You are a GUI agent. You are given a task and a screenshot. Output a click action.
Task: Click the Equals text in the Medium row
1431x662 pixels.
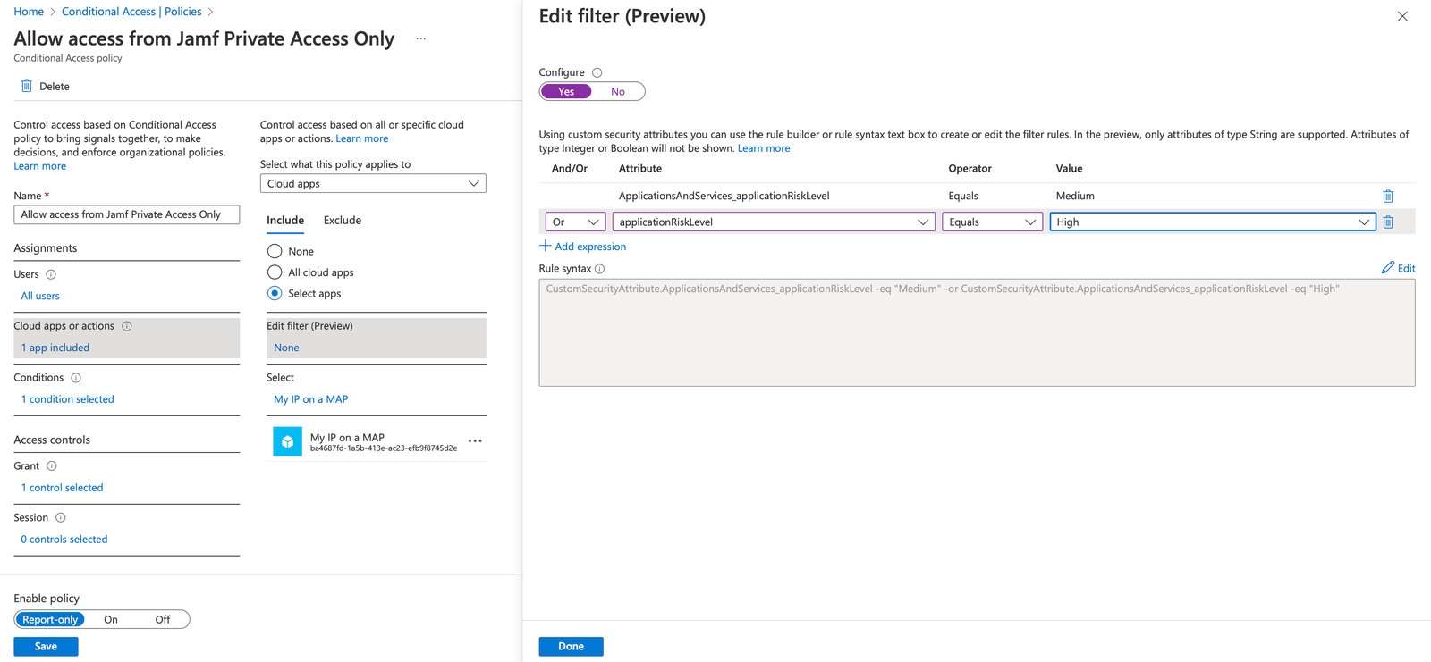963,196
